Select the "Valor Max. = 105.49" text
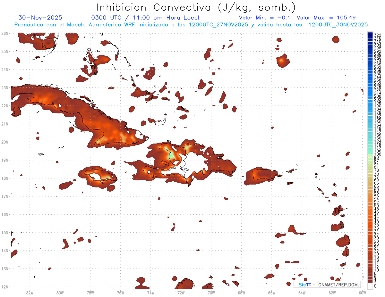Image resolution: width=385 pixels, height=297 pixels. [x=326, y=18]
